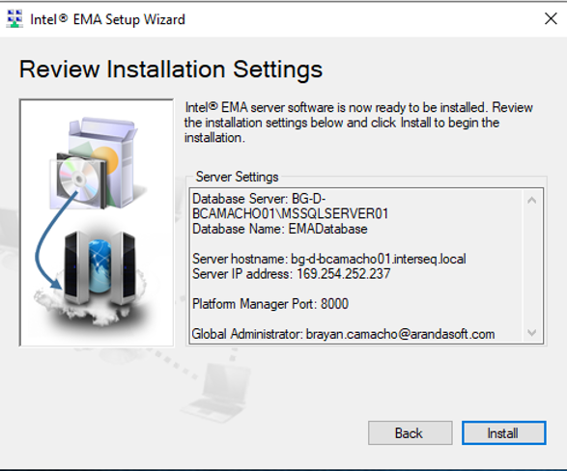This screenshot has height=471, width=567.
Task: Click the Global Administrator email line
Action: pyautogui.click(x=343, y=334)
